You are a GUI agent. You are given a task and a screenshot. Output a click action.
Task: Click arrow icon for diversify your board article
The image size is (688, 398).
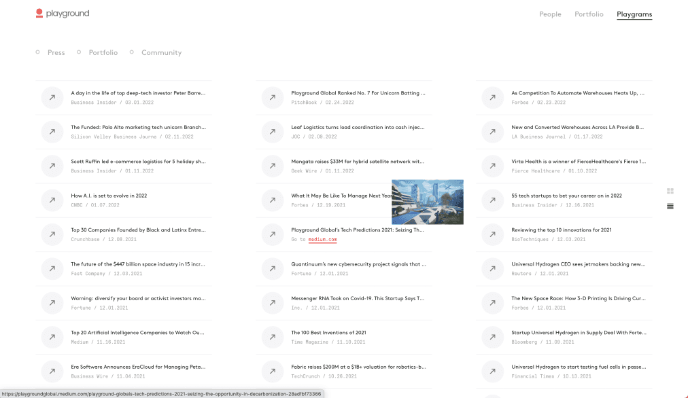(52, 302)
